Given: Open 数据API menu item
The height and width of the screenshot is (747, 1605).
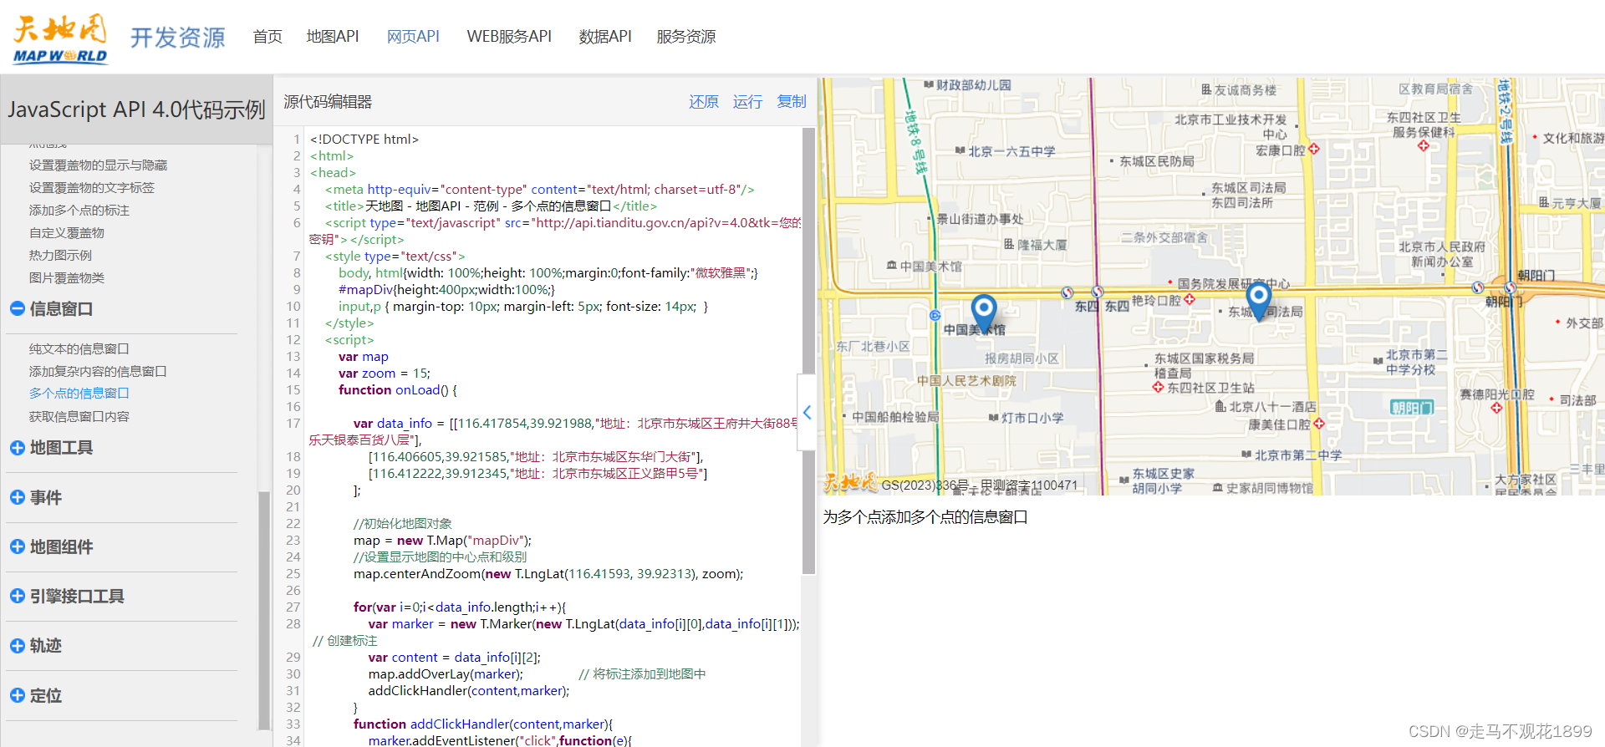Looking at the screenshot, I should tap(605, 37).
